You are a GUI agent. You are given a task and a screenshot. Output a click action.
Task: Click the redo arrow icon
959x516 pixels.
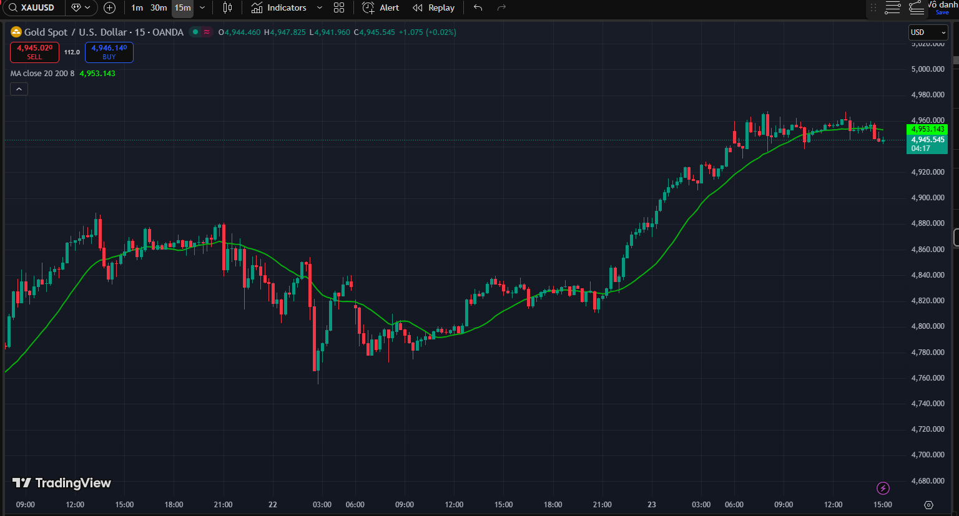pos(501,7)
